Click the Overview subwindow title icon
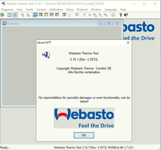The image size is (161, 150). (x=4, y=23)
